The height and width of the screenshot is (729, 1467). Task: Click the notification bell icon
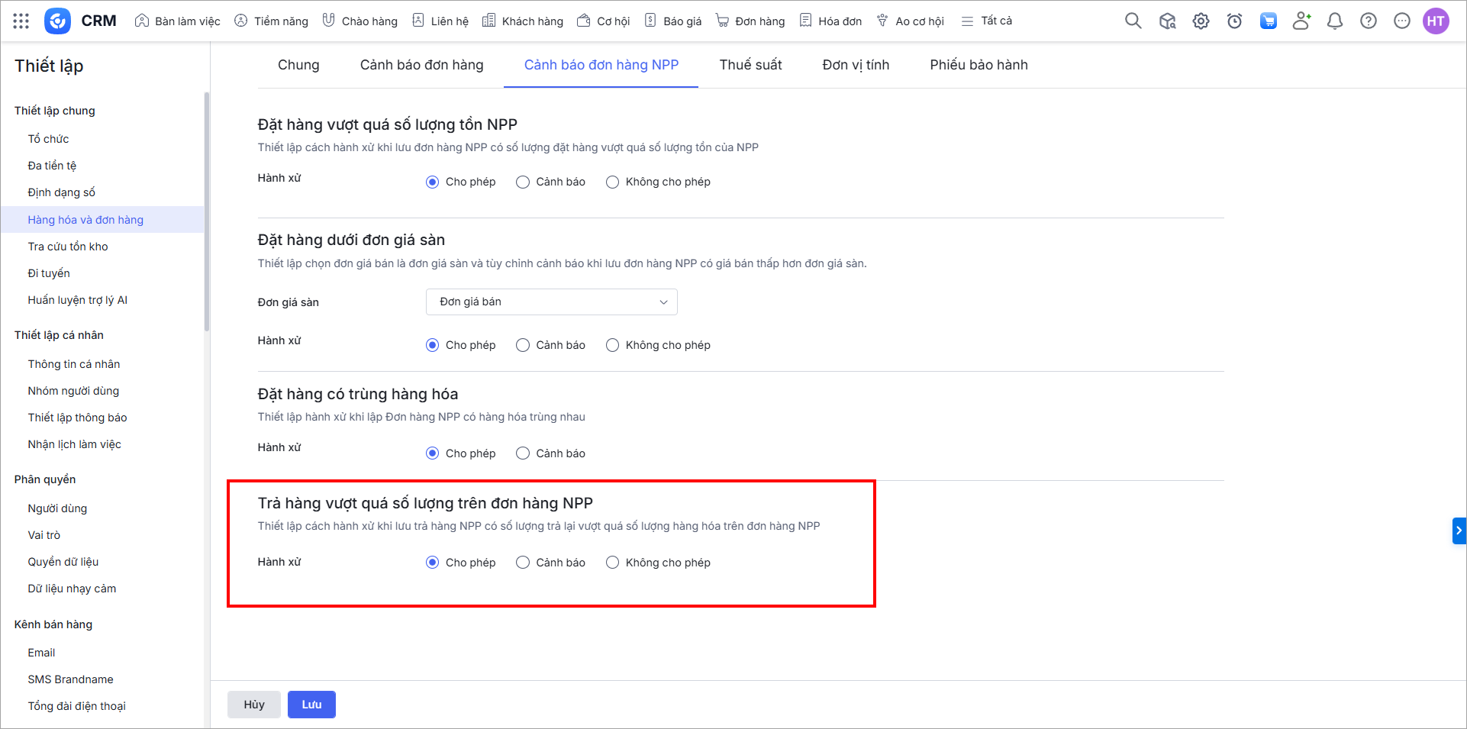tap(1334, 21)
